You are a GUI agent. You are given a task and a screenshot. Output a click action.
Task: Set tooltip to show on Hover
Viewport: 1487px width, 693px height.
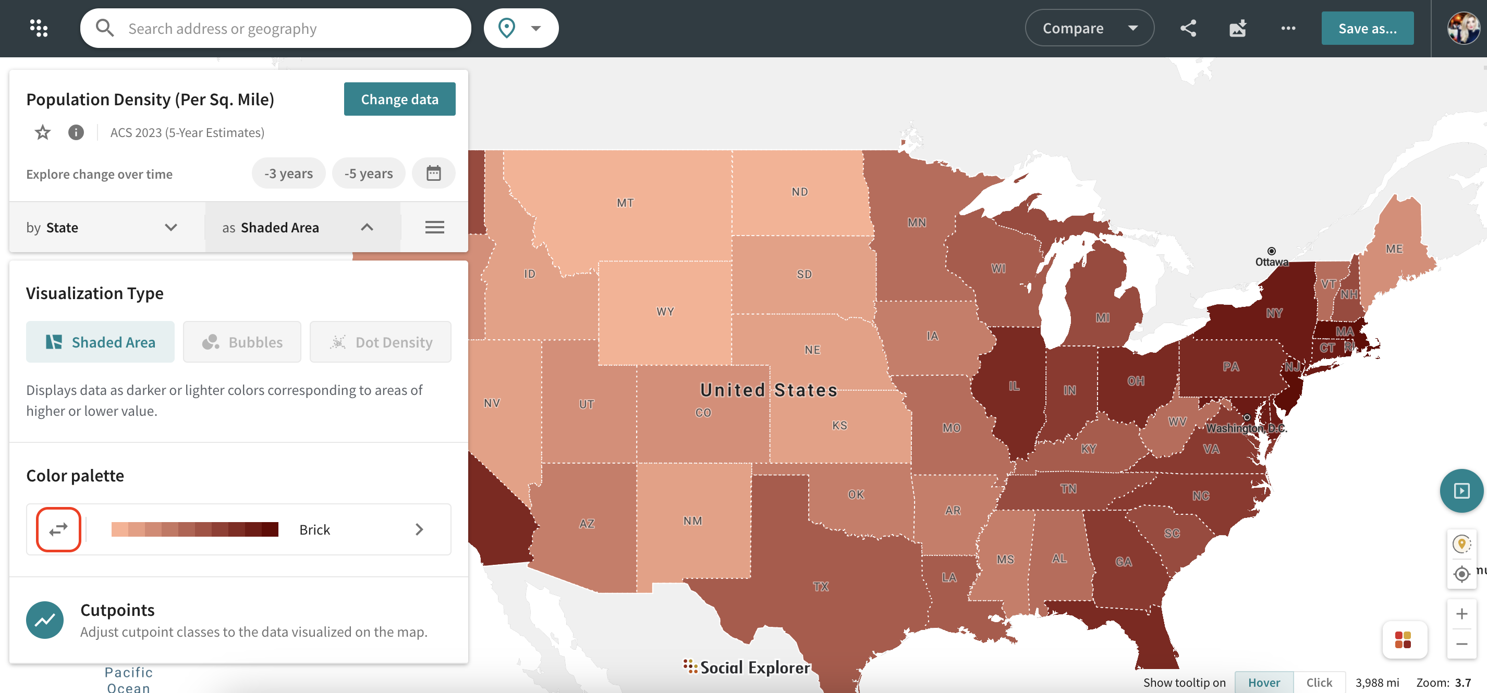1264,682
